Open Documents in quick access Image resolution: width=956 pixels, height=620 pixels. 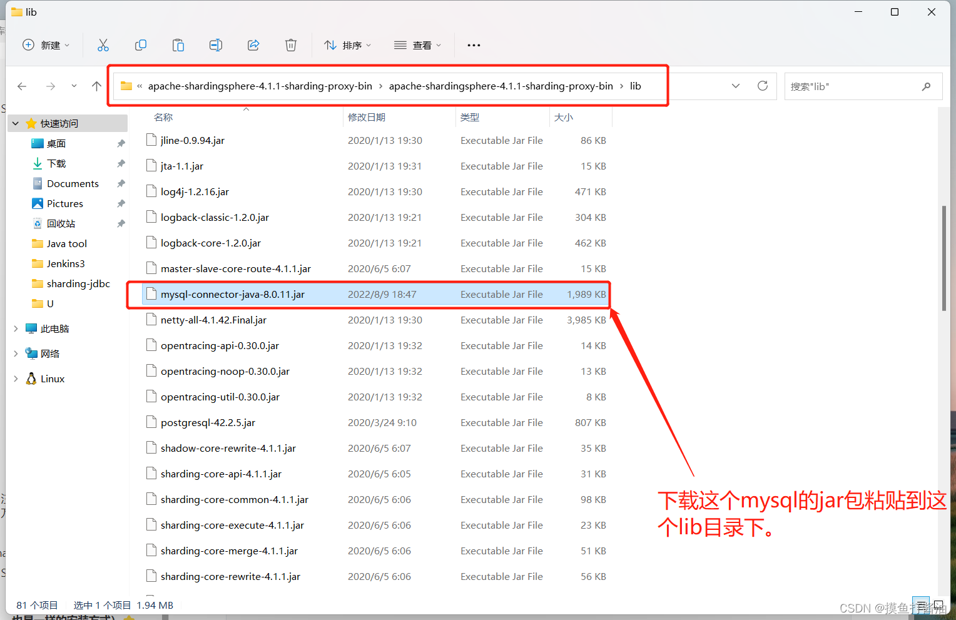pyautogui.click(x=73, y=183)
